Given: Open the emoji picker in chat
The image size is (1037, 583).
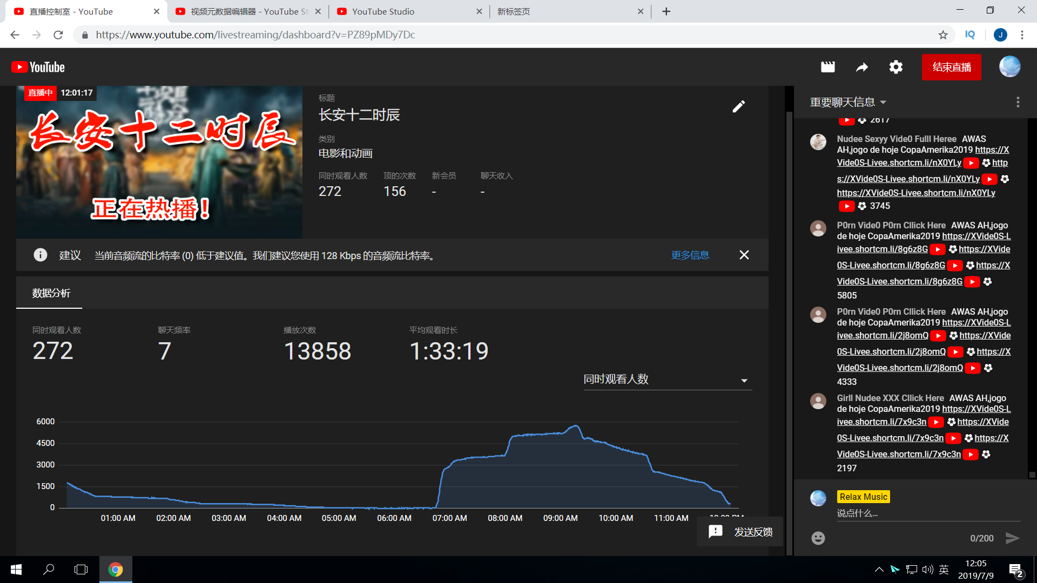Looking at the screenshot, I should pyautogui.click(x=818, y=538).
